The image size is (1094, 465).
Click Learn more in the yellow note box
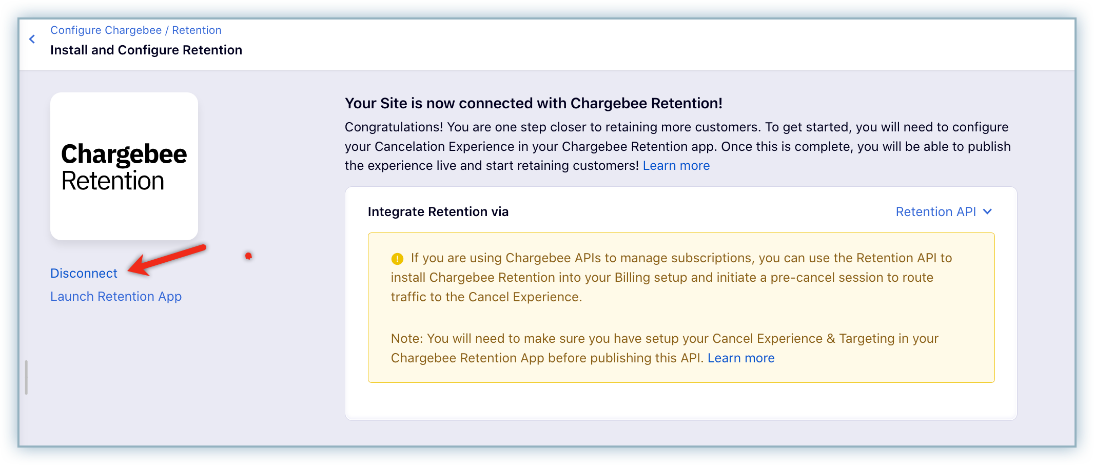pyautogui.click(x=741, y=358)
